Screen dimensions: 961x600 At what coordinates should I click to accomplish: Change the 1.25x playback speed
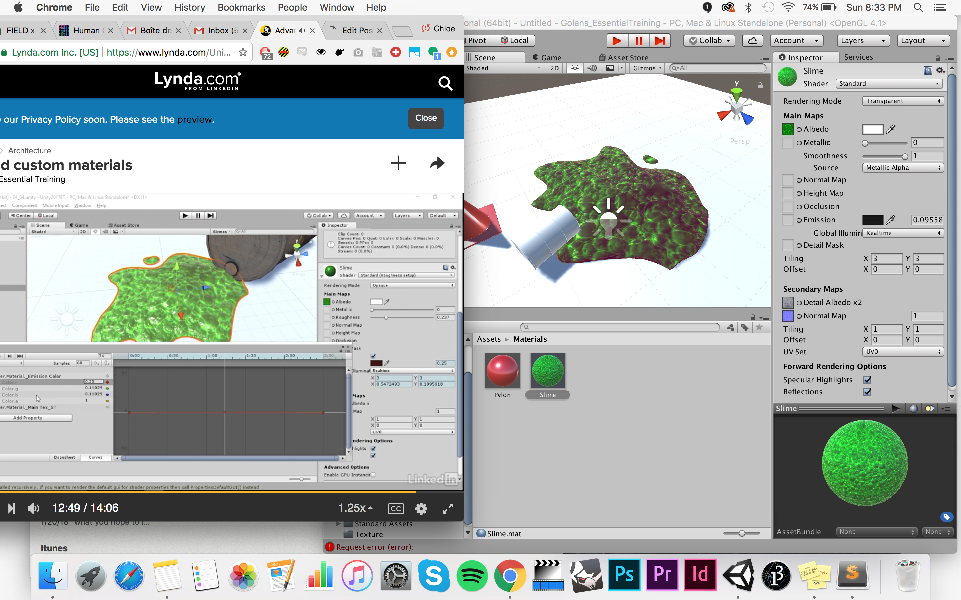pyautogui.click(x=355, y=508)
